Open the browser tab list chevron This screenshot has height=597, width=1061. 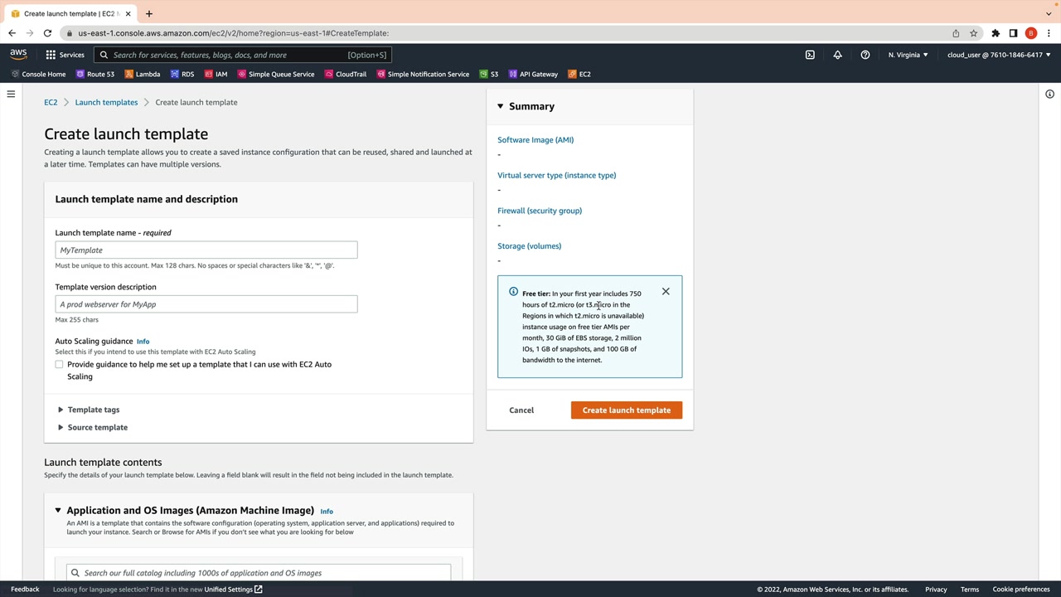[x=1049, y=13]
